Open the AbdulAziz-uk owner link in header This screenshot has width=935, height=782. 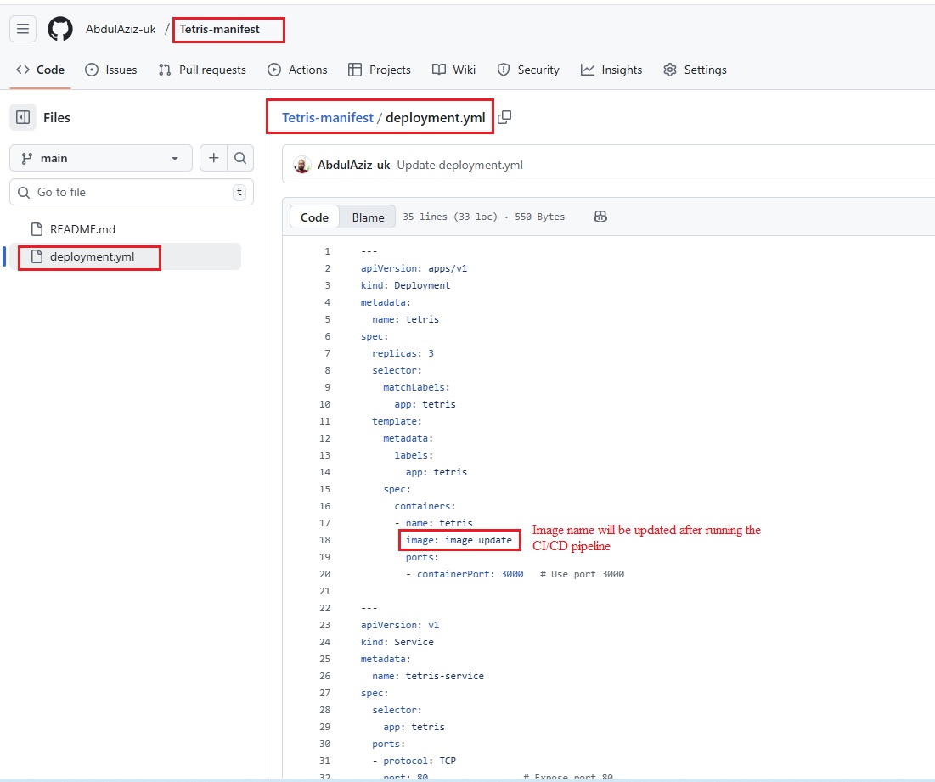tap(121, 29)
